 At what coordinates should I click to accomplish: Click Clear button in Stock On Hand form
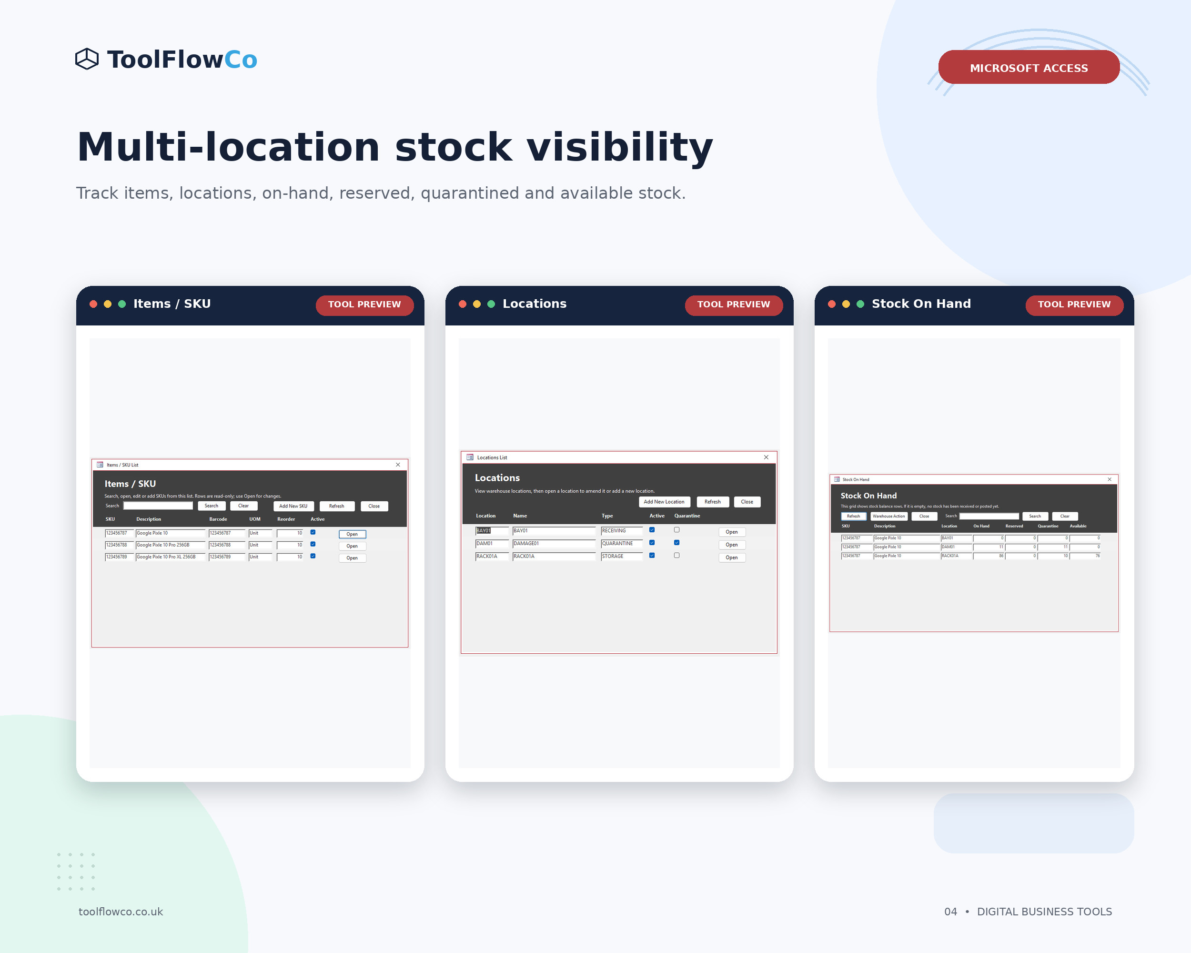coord(1065,516)
